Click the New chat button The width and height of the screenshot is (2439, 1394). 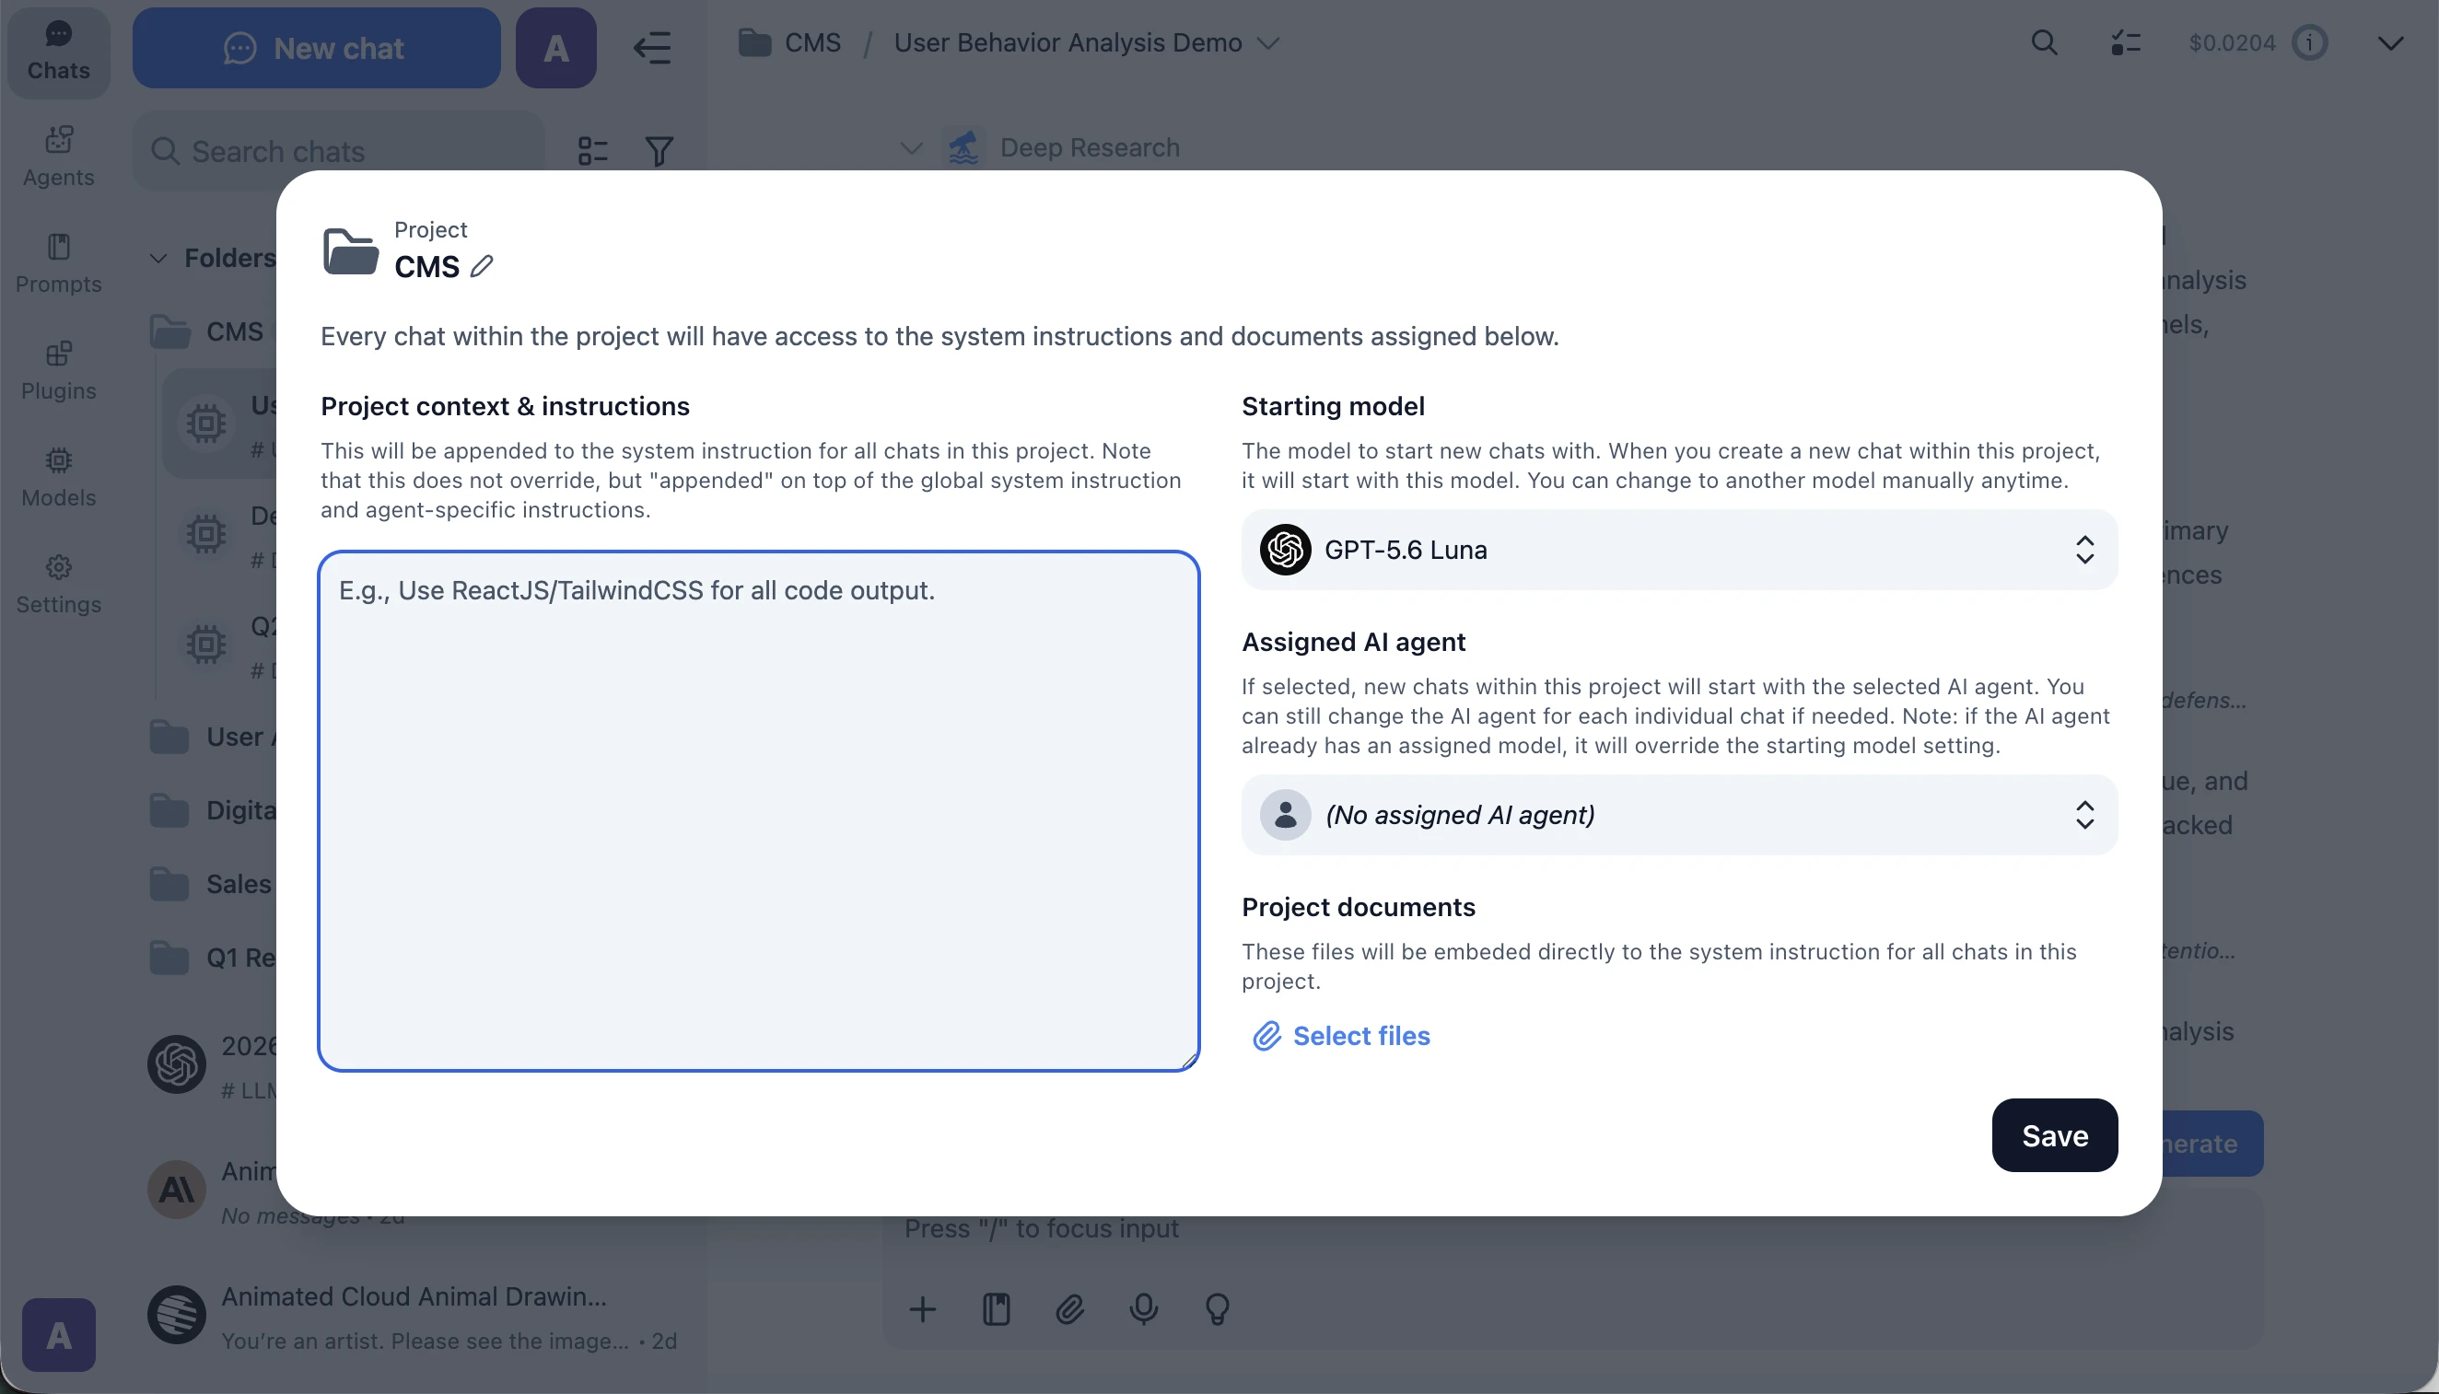coord(316,48)
